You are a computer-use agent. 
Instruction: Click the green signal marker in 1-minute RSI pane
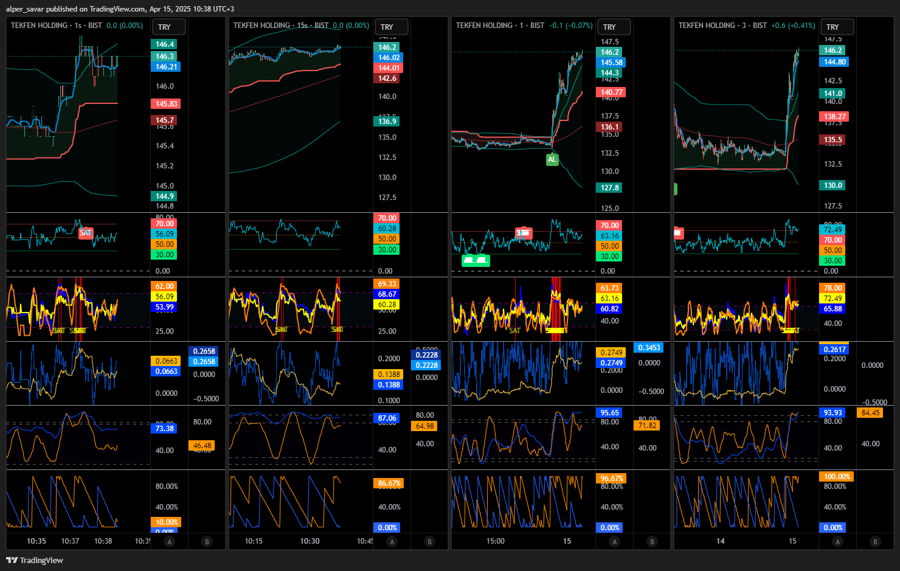[476, 261]
